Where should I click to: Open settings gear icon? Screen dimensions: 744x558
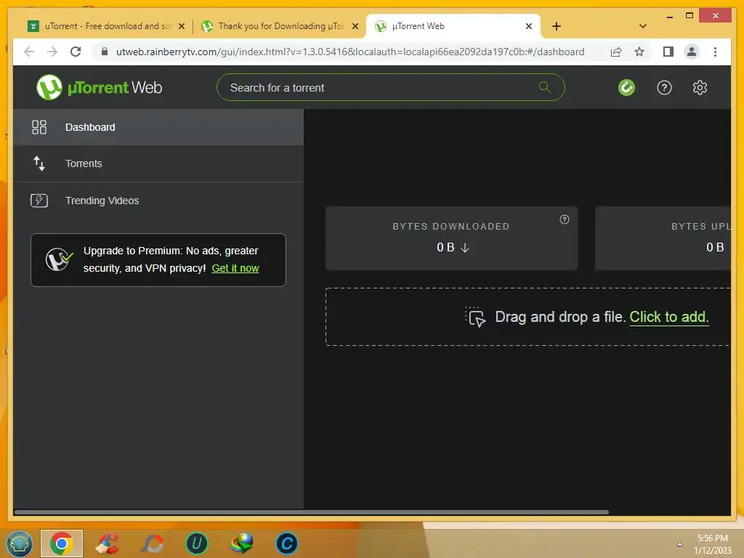700,87
